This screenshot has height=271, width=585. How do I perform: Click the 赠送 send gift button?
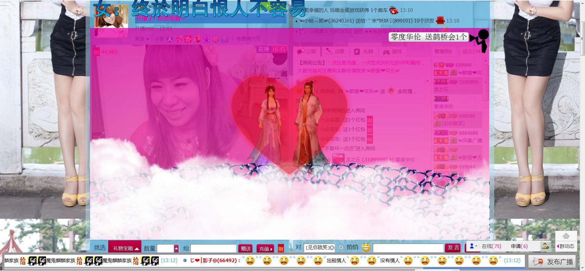(246, 249)
